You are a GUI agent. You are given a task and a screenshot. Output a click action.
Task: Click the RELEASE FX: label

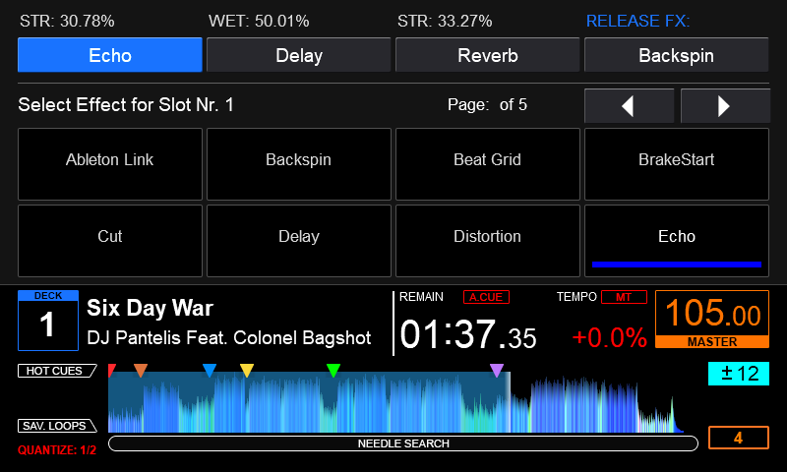[x=637, y=21]
